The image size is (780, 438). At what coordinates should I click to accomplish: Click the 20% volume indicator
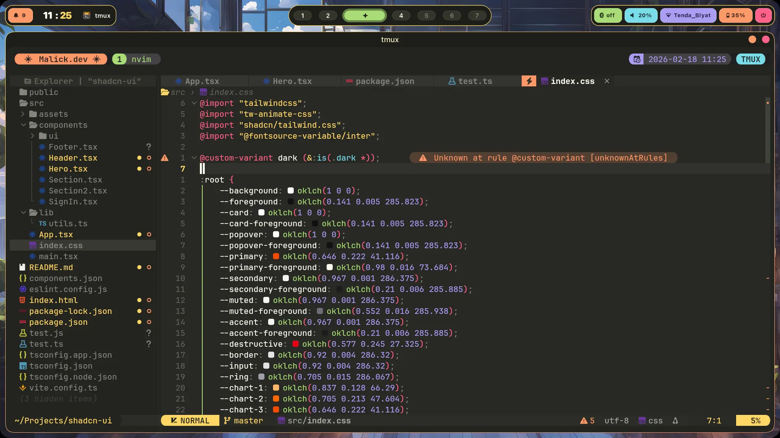(641, 15)
